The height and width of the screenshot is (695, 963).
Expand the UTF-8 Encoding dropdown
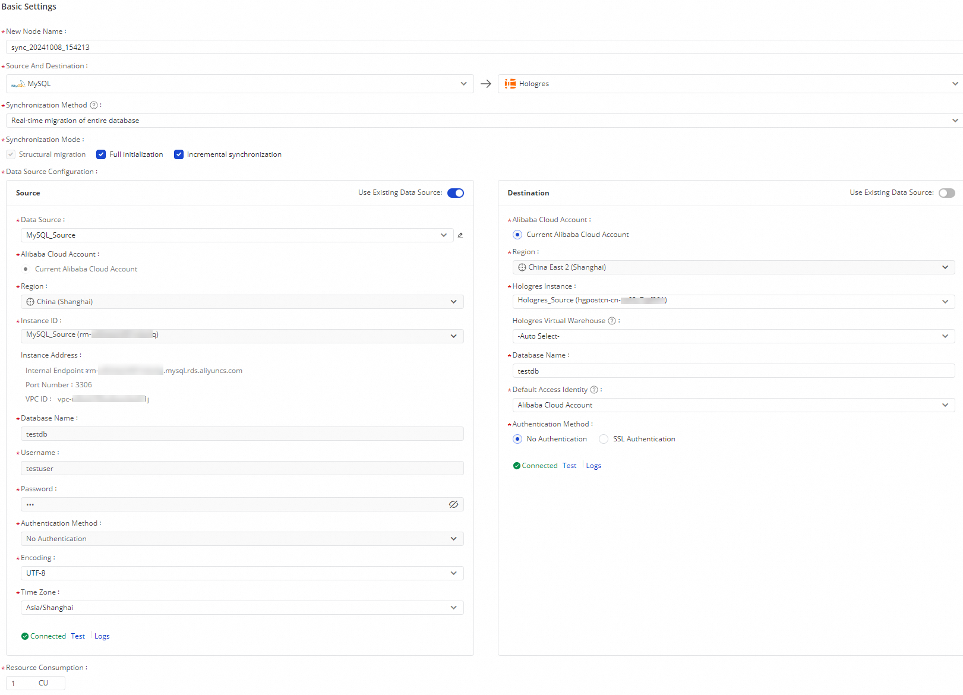coord(242,573)
